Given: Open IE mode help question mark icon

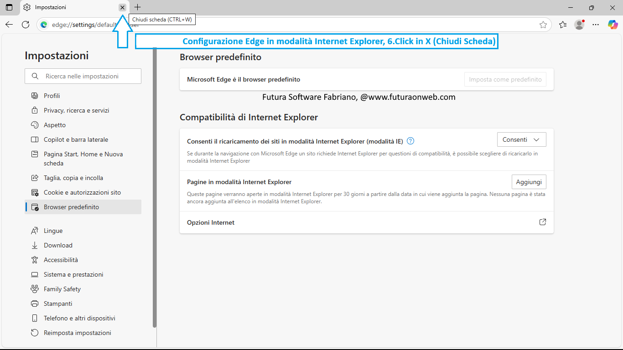Looking at the screenshot, I should pyautogui.click(x=410, y=141).
